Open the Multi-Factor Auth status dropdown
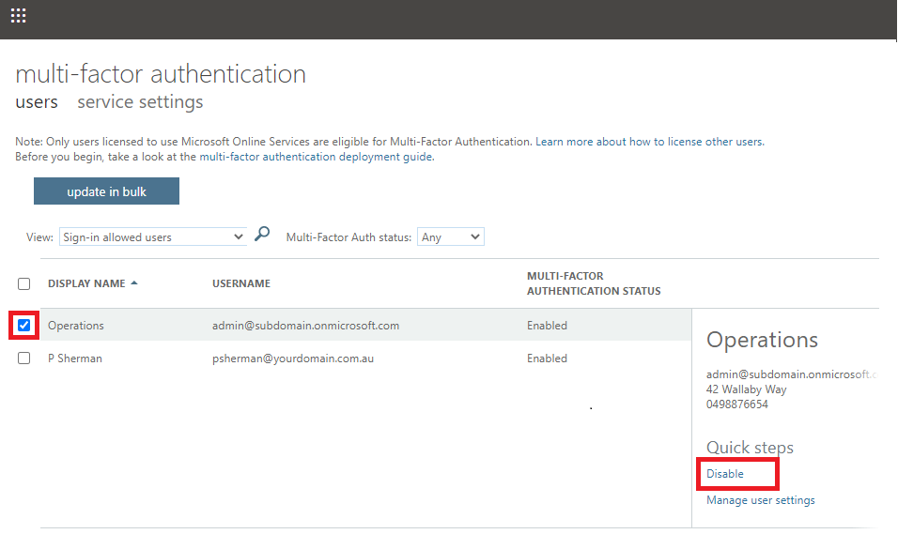 click(x=451, y=236)
